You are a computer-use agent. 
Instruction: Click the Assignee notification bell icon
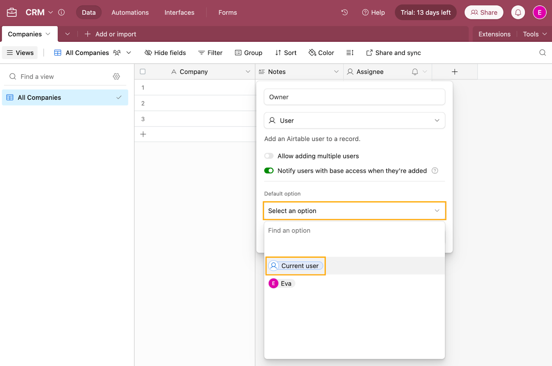tap(415, 72)
